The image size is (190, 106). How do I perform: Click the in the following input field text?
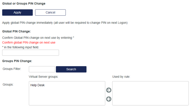click(21, 47)
